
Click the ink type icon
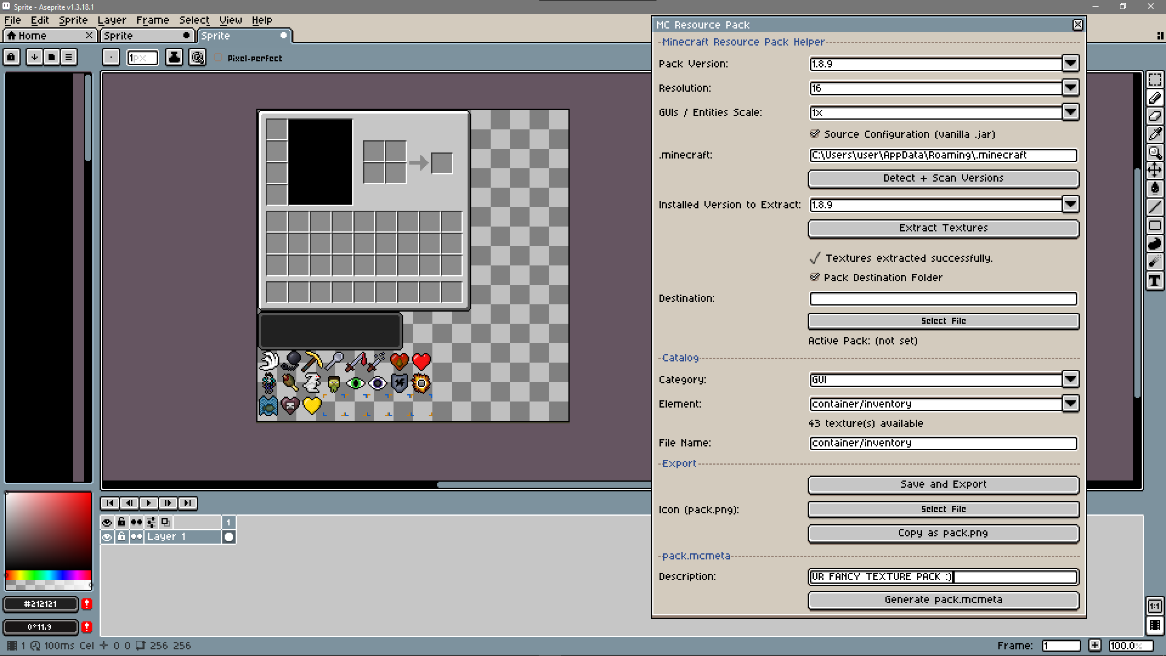[x=174, y=57]
